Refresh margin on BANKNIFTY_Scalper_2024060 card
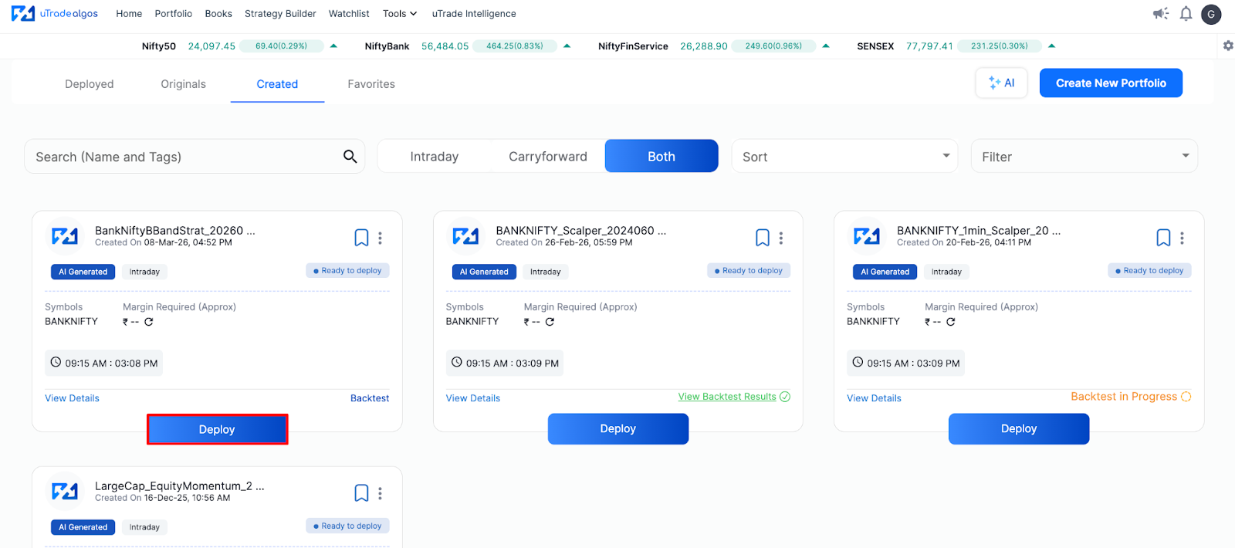The image size is (1235, 548). coord(550,322)
